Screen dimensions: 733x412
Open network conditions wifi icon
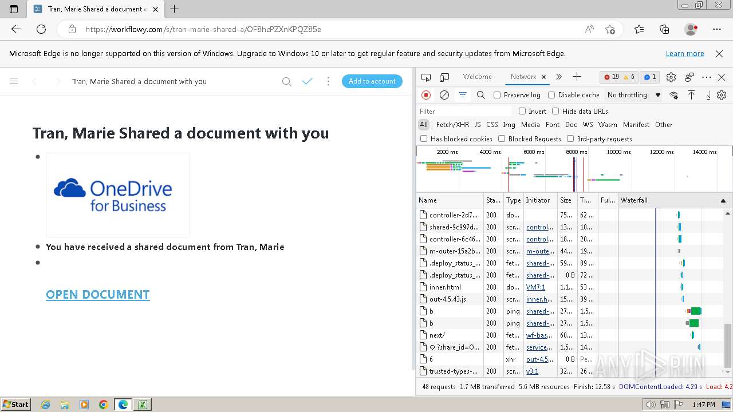(x=674, y=95)
